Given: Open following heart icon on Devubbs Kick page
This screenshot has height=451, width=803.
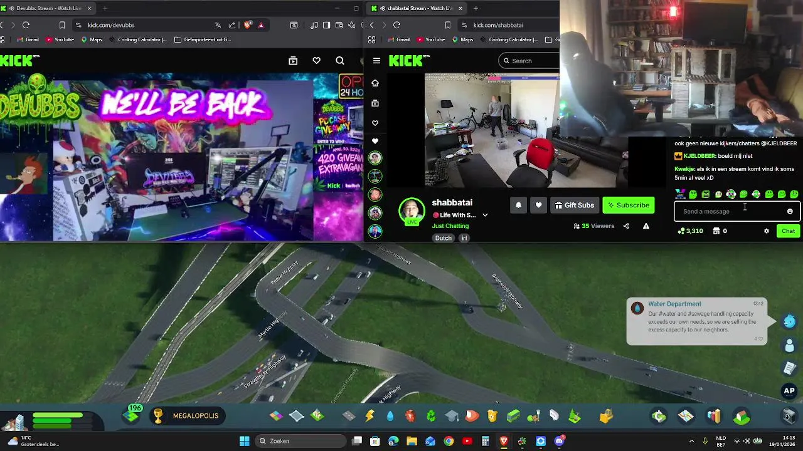Looking at the screenshot, I should tap(316, 61).
